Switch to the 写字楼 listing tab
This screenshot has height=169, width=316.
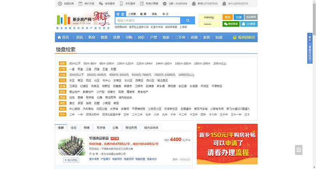[x=101, y=128]
